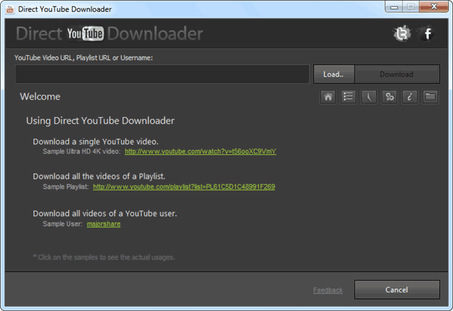Viewport: 453px width, 311px height.
Task: Go to the Home welcome view icon
Action: pyautogui.click(x=328, y=97)
